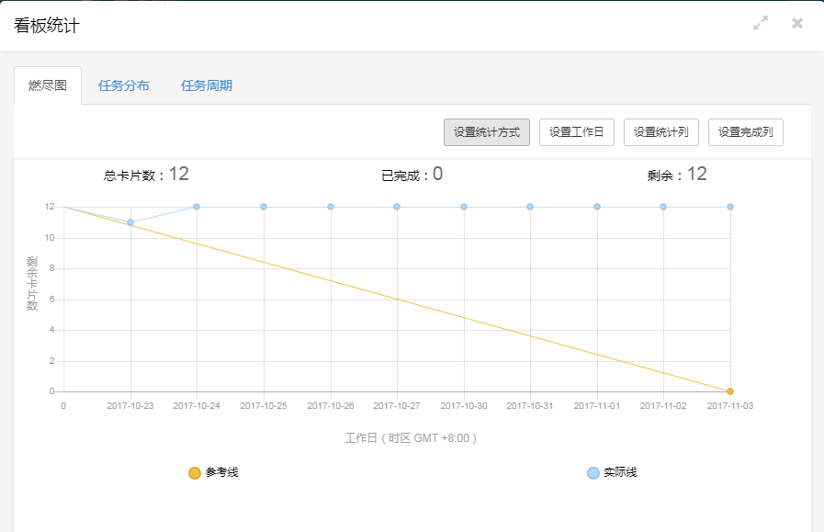Close the 看板统计 dialog
The width and height of the screenshot is (824, 532).
pyautogui.click(x=797, y=23)
